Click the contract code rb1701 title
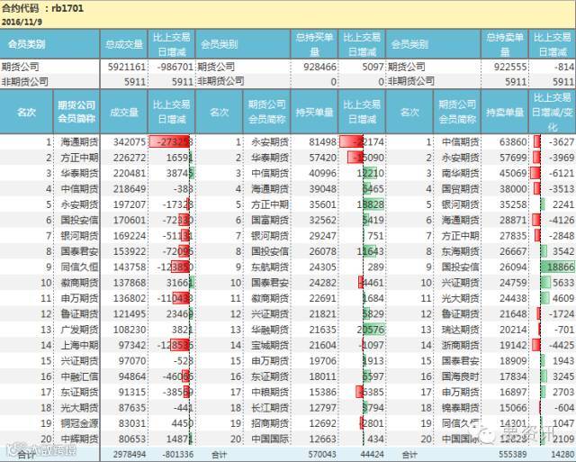576x462 pixels. pos(42,8)
